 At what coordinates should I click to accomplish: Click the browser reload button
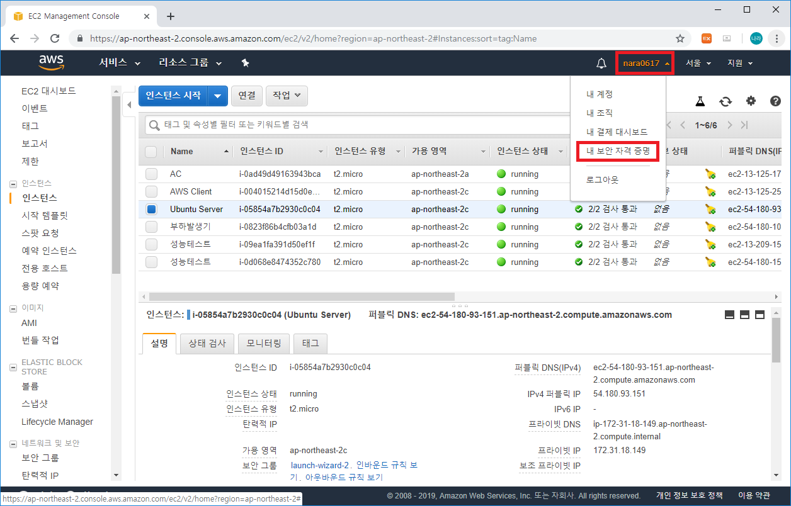click(55, 38)
